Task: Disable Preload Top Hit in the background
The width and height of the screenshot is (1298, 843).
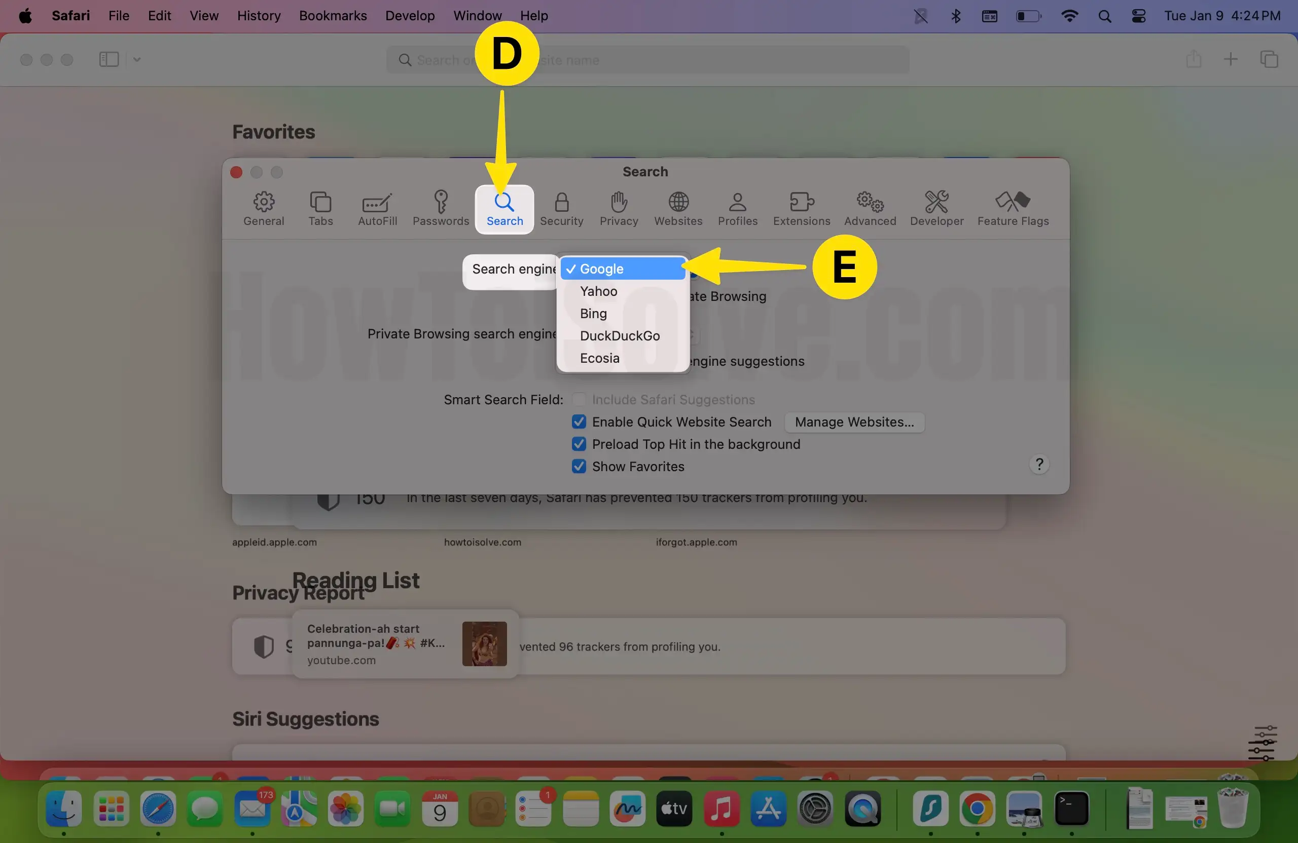Action: click(x=579, y=444)
